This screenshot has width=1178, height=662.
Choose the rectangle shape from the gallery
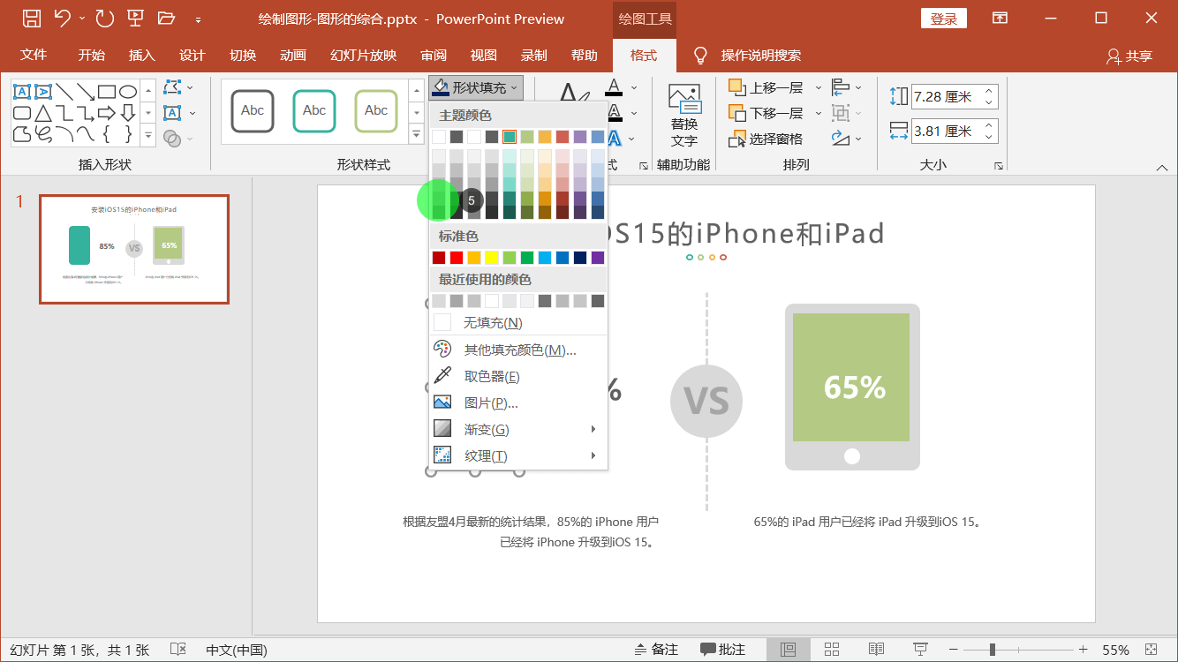pyautogui.click(x=107, y=92)
